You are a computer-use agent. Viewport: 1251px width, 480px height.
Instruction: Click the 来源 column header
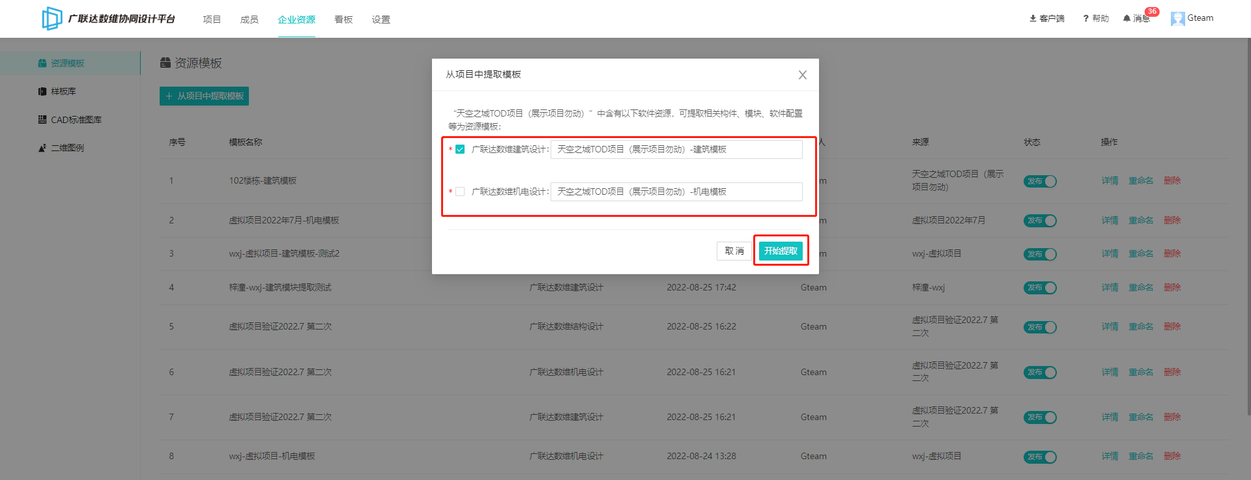click(x=921, y=142)
